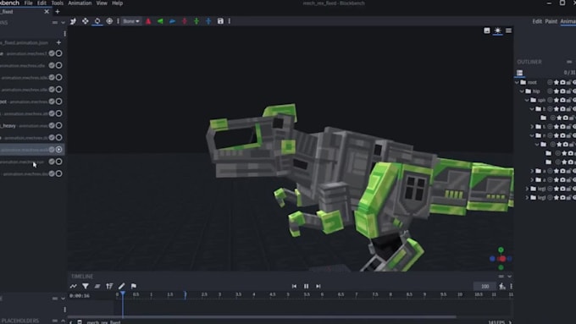
Task: Open the toolbar overflow dots after save icon
Action: click(x=230, y=21)
